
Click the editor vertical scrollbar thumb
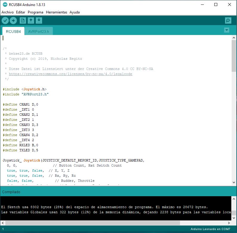click(x=234, y=56)
